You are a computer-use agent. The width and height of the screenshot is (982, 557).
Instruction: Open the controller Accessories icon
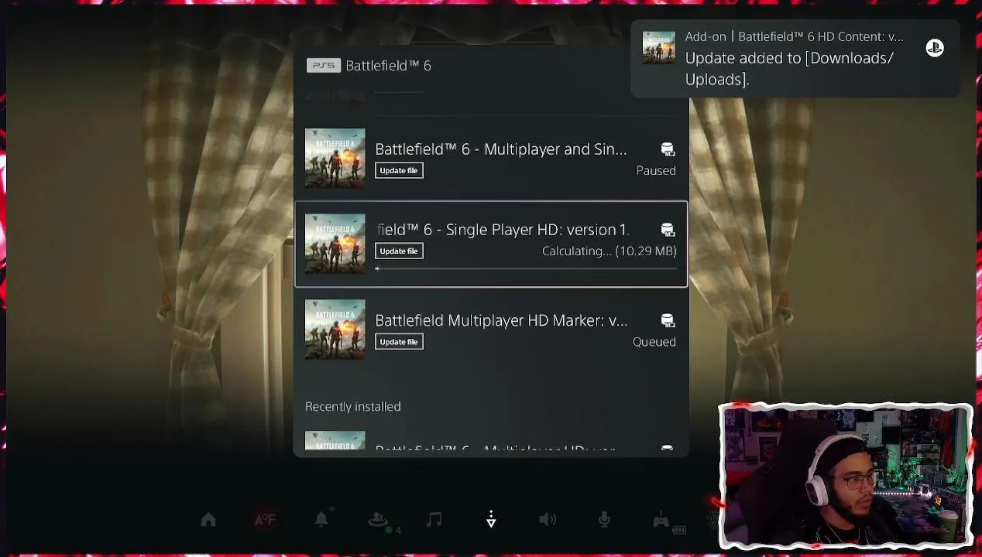(x=661, y=521)
